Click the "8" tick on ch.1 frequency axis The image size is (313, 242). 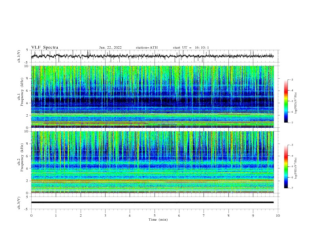pos(28,78)
